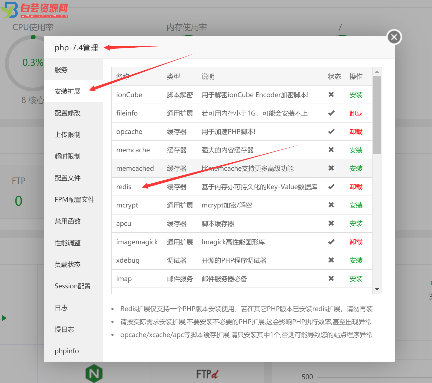Open the 性能调整 tab
The image size is (432, 383).
(x=74, y=243)
